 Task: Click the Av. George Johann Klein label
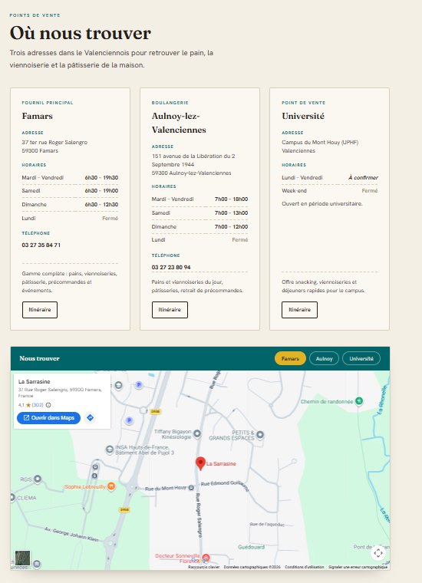71,535
